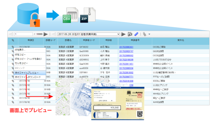Sort by 申請番号 column header
The image size is (217, 123).
(135, 40)
